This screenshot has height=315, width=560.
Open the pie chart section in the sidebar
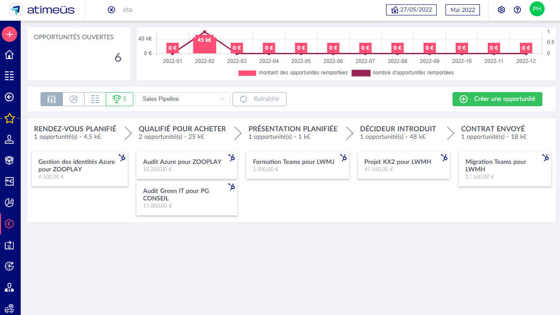pos(9,203)
